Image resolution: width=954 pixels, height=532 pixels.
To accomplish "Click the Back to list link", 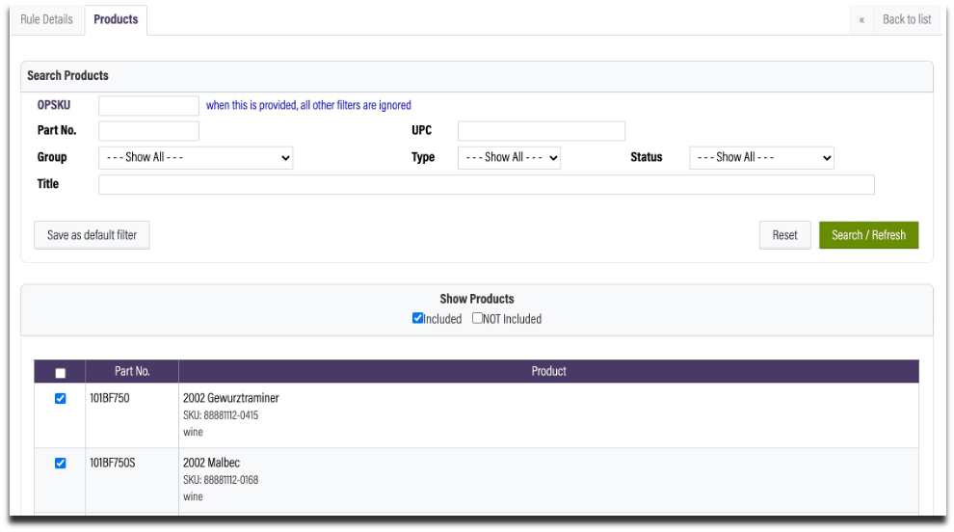I will point(907,19).
